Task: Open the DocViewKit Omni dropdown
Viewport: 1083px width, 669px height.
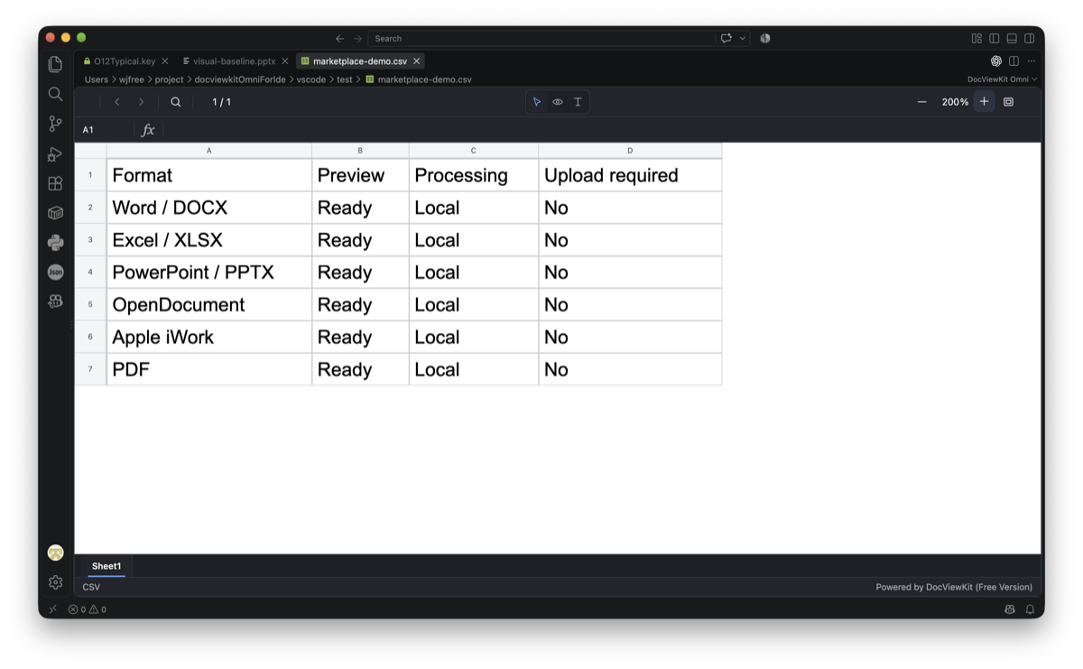Action: (1002, 79)
